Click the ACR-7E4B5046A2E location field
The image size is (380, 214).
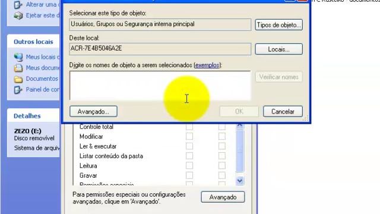pyautogui.click(x=160, y=49)
